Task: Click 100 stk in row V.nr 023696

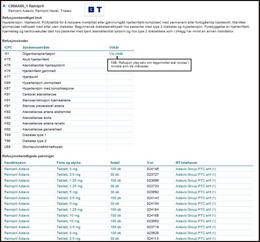Action: click(x=116, y=180)
